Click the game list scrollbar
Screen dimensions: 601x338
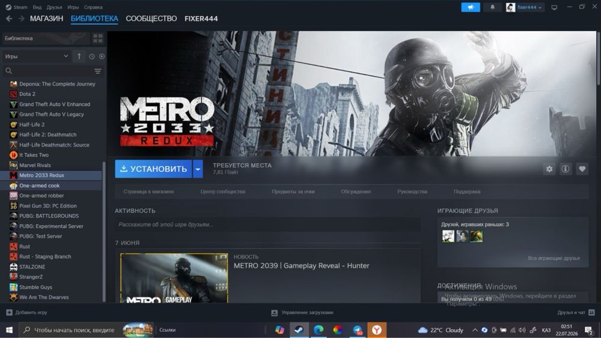pos(104,232)
